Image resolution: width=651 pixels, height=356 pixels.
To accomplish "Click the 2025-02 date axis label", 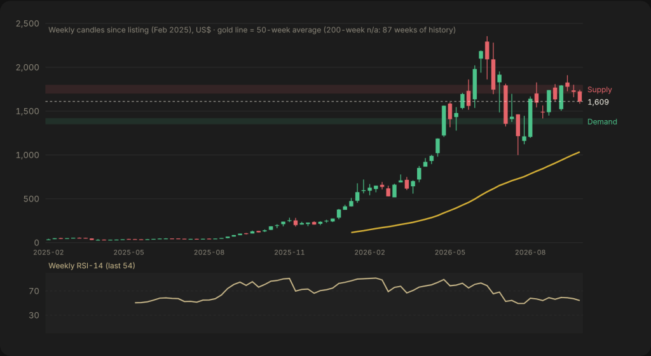I will click(48, 252).
